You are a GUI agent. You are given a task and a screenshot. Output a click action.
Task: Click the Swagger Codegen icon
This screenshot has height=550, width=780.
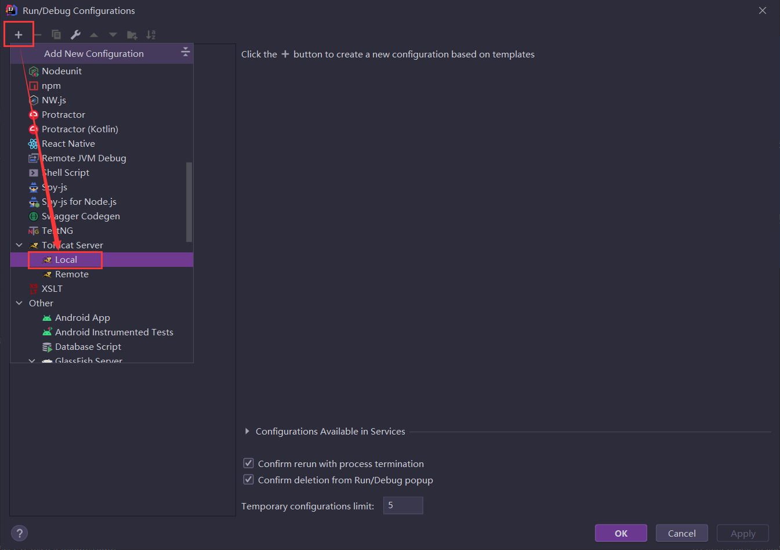[x=34, y=216]
